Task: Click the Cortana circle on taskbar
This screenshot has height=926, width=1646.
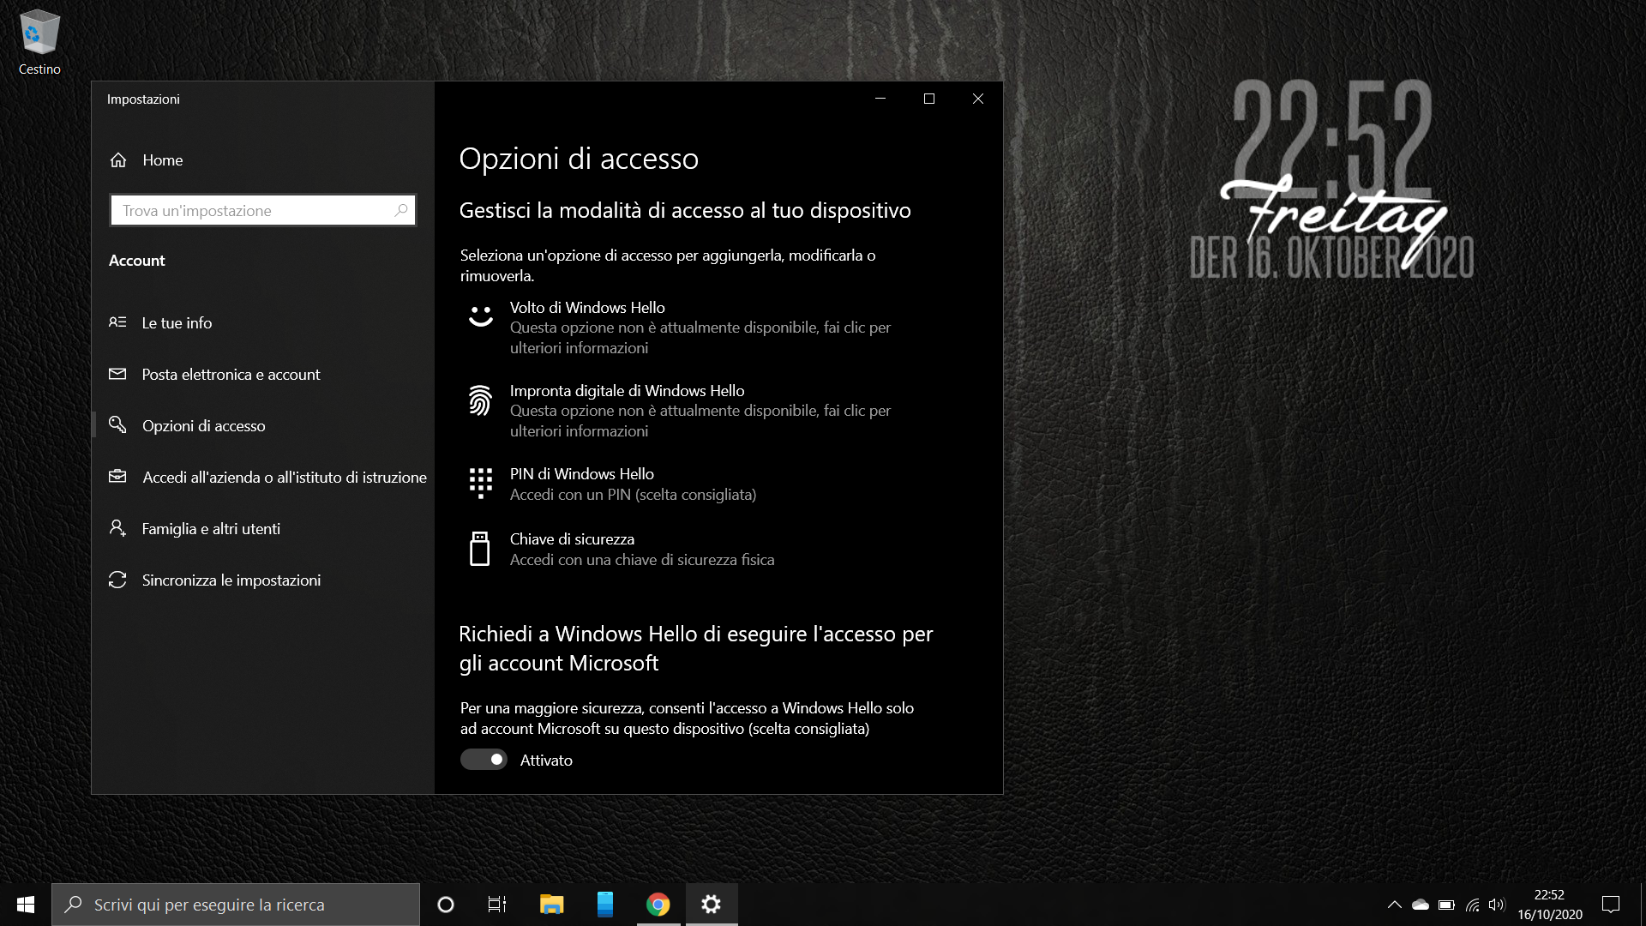Action: click(x=446, y=905)
